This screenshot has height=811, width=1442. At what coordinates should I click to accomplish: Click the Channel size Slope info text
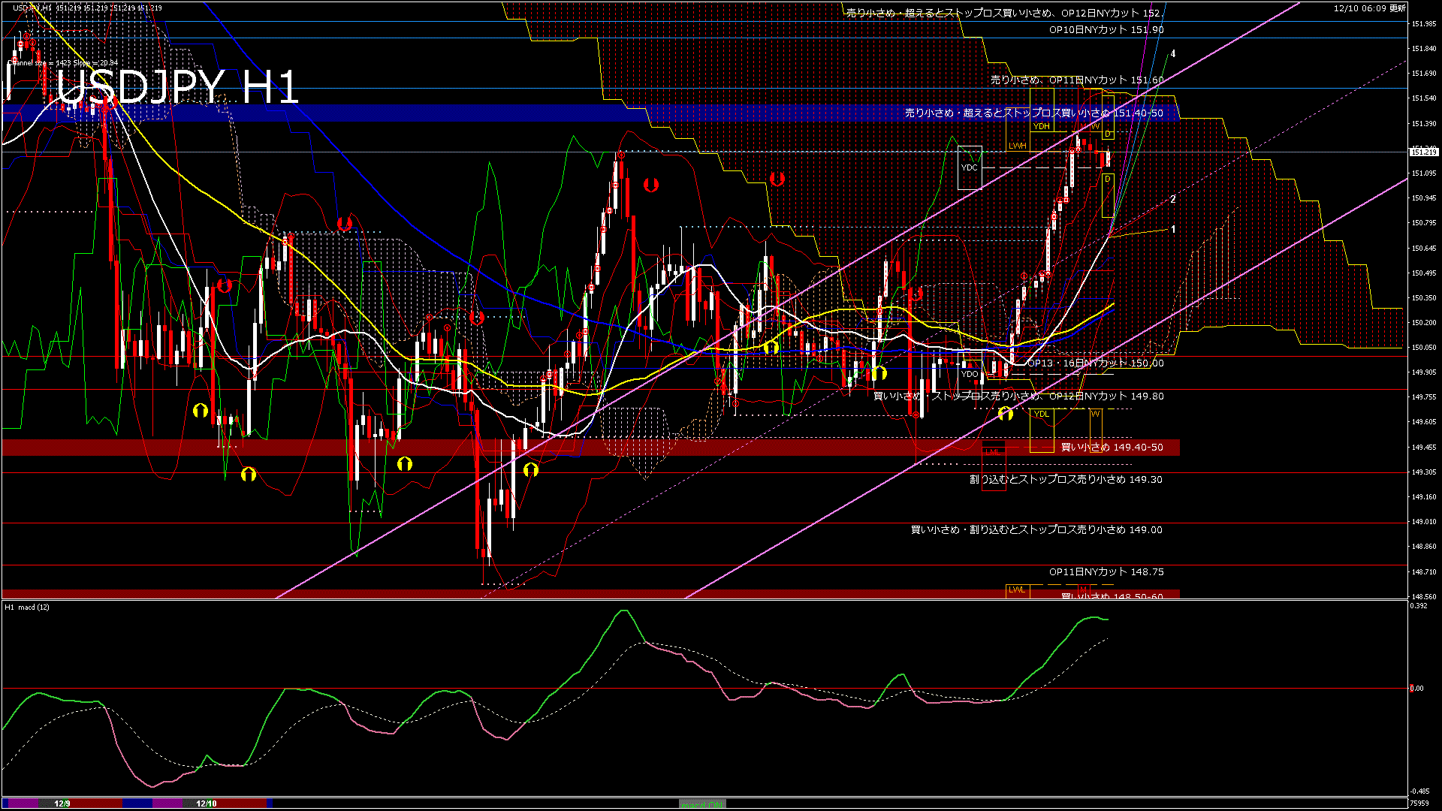click(x=62, y=63)
